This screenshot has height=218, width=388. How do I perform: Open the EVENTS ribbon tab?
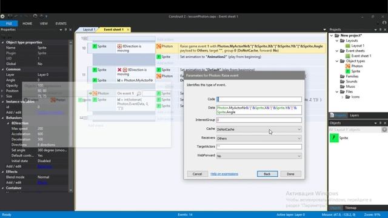[x=61, y=24]
